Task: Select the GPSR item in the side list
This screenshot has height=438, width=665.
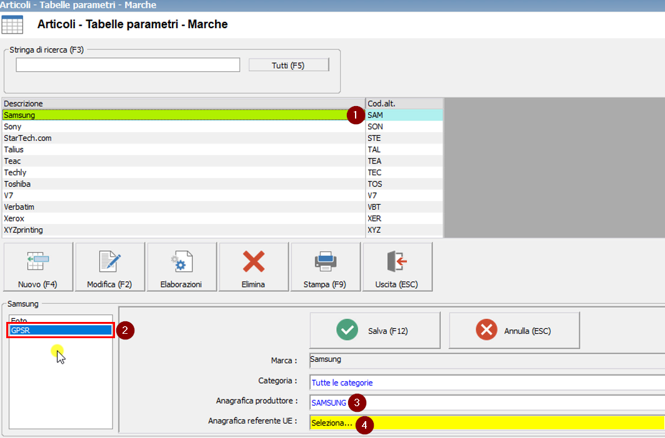Action: pos(61,331)
